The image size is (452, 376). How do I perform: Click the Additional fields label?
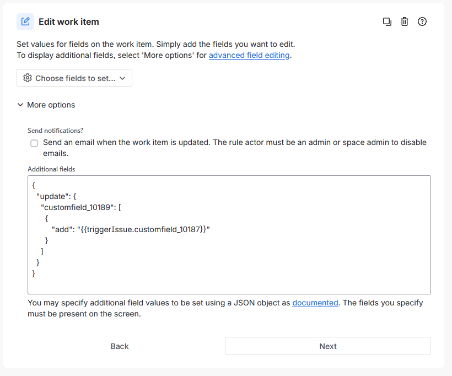click(51, 169)
